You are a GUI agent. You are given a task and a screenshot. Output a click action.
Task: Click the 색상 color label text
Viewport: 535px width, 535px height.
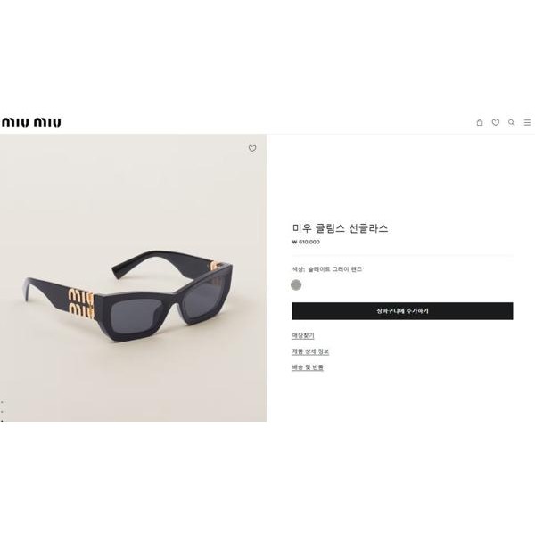[298, 269]
